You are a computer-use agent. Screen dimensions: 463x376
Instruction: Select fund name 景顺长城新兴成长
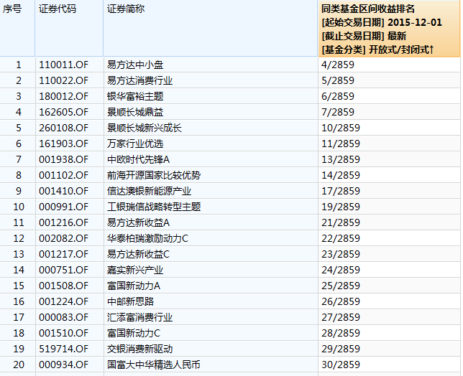[x=145, y=128]
